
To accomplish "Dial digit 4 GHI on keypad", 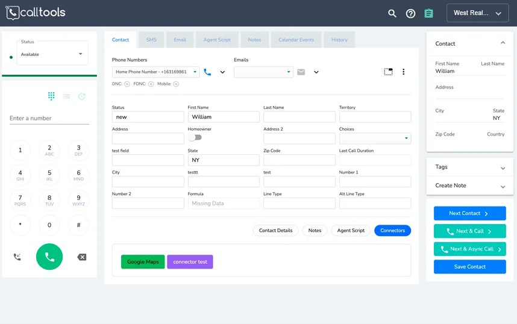I will click(20, 175).
